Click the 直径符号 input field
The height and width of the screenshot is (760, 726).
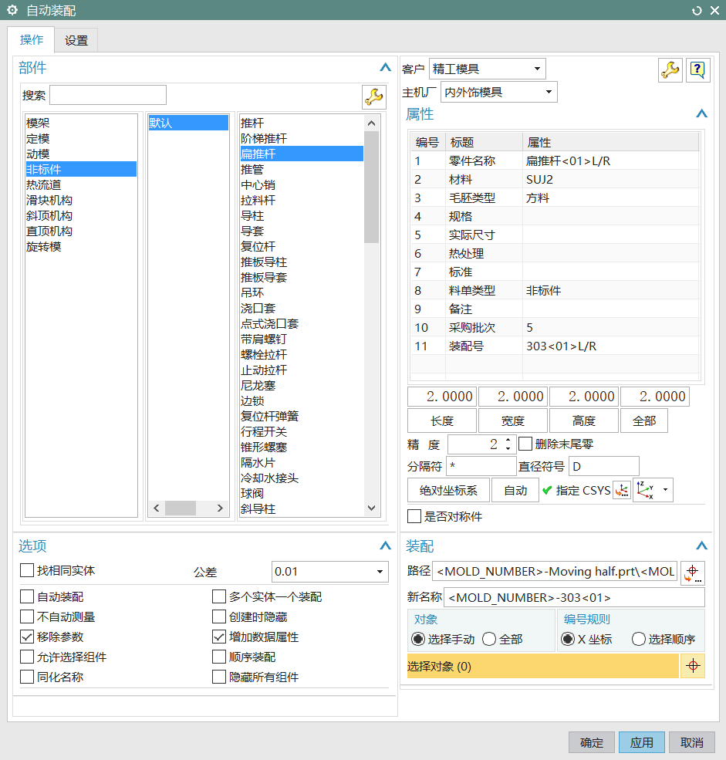pyautogui.click(x=604, y=466)
